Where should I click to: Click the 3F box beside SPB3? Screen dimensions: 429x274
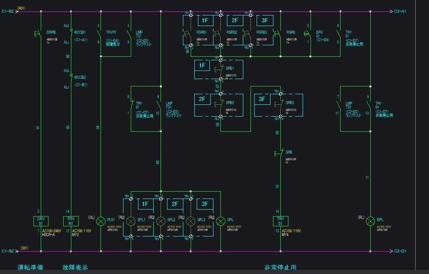coord(262,99)
